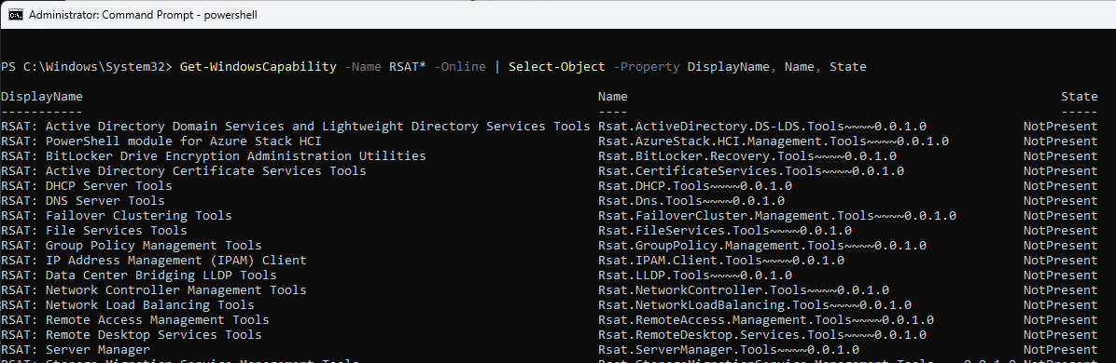
Task: Click the RSAT: DNS Server Tools row
Action: 549,201
